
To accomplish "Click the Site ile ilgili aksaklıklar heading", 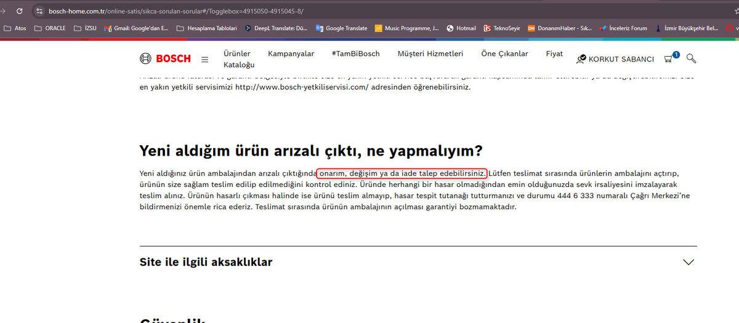I will click(x=206, y=262).
